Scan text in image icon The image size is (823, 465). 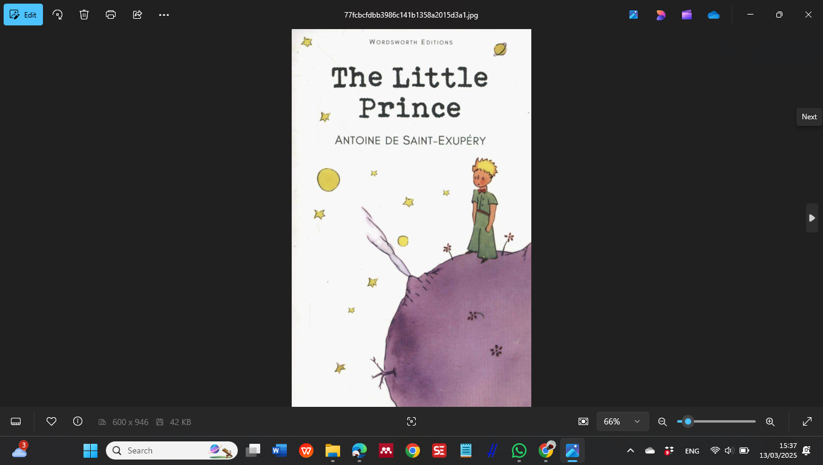pos(411,421)
